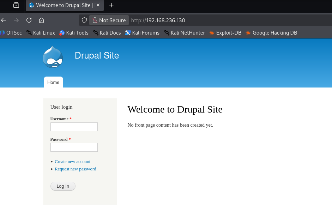The height and width of the screenshot is (211, 332).
Task: Click the Drupal droplet logo
Action: pos(53,57)
